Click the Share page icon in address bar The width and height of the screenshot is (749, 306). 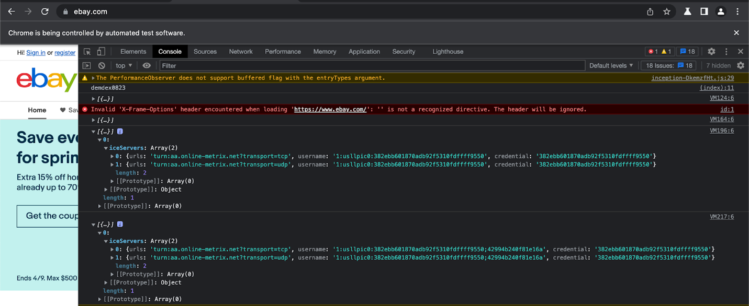(650, 11)
